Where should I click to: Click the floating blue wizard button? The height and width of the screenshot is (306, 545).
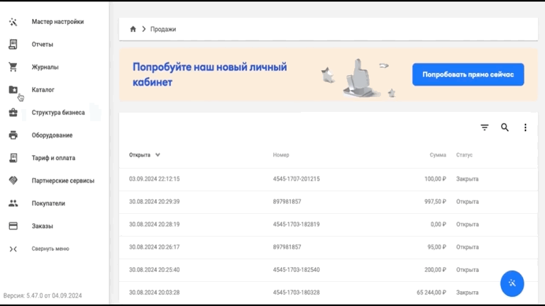pos(512,283)
